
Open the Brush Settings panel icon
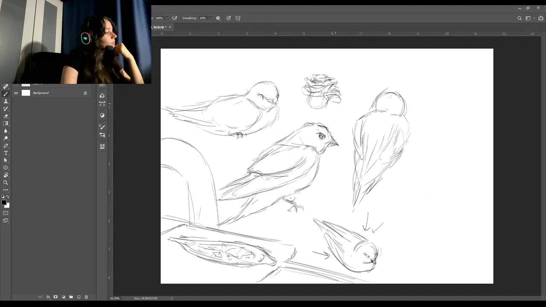tap(102, 135)
